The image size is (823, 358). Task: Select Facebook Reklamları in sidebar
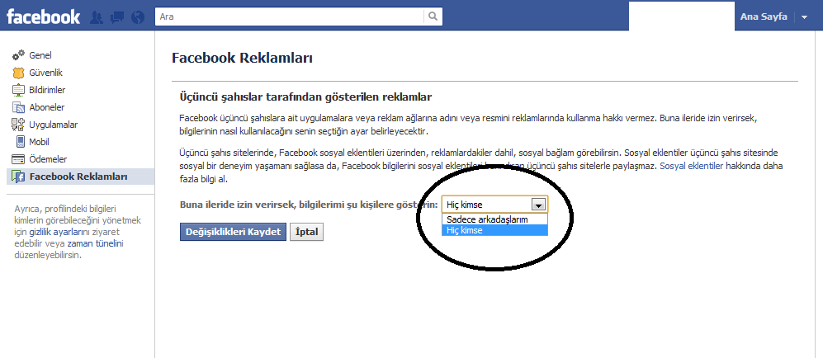coord(80,177)
